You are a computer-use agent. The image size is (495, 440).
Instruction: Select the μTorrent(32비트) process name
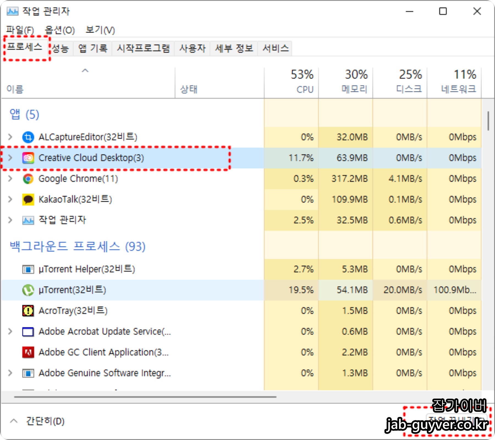(x=72, y=290)
